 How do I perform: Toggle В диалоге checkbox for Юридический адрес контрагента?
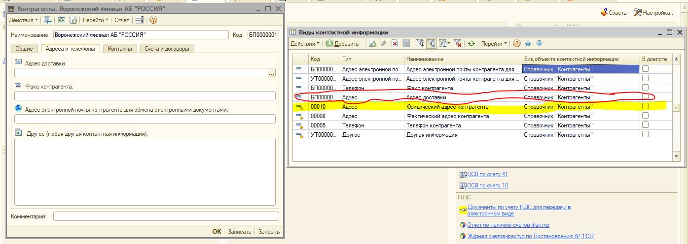pos(645,106)
